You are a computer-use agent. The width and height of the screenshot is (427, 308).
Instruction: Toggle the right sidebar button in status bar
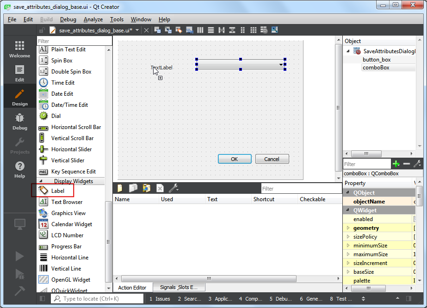408,299
